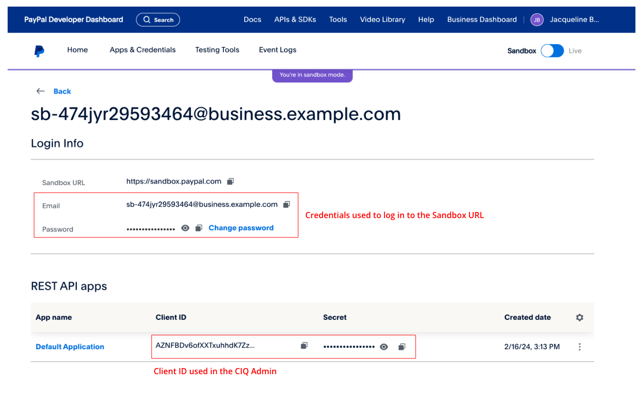Switch to the Testing Tools tab
Screen dimensions: 640x394
coord(217,50)
